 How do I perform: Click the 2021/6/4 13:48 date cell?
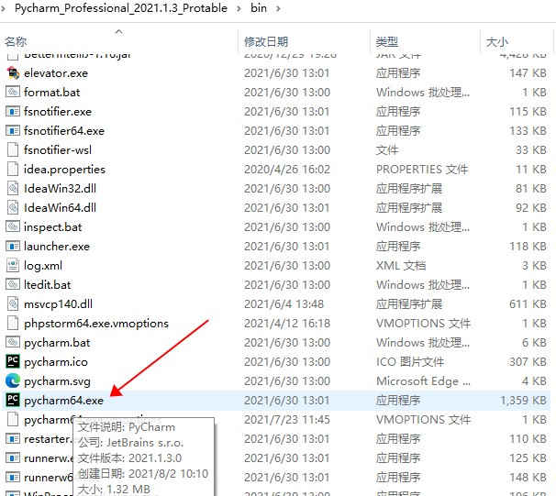284,304
